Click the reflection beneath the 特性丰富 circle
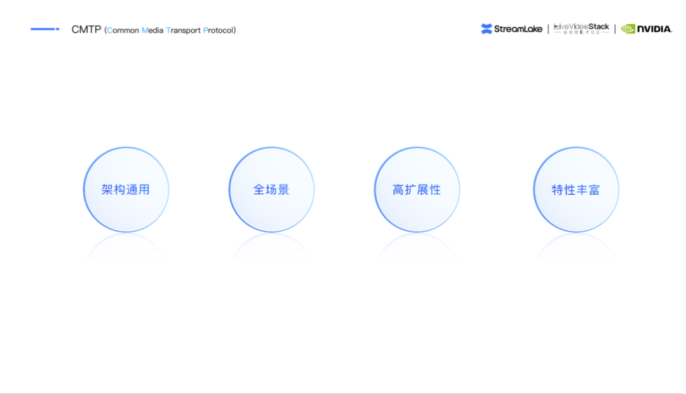 tap(575, 246)
